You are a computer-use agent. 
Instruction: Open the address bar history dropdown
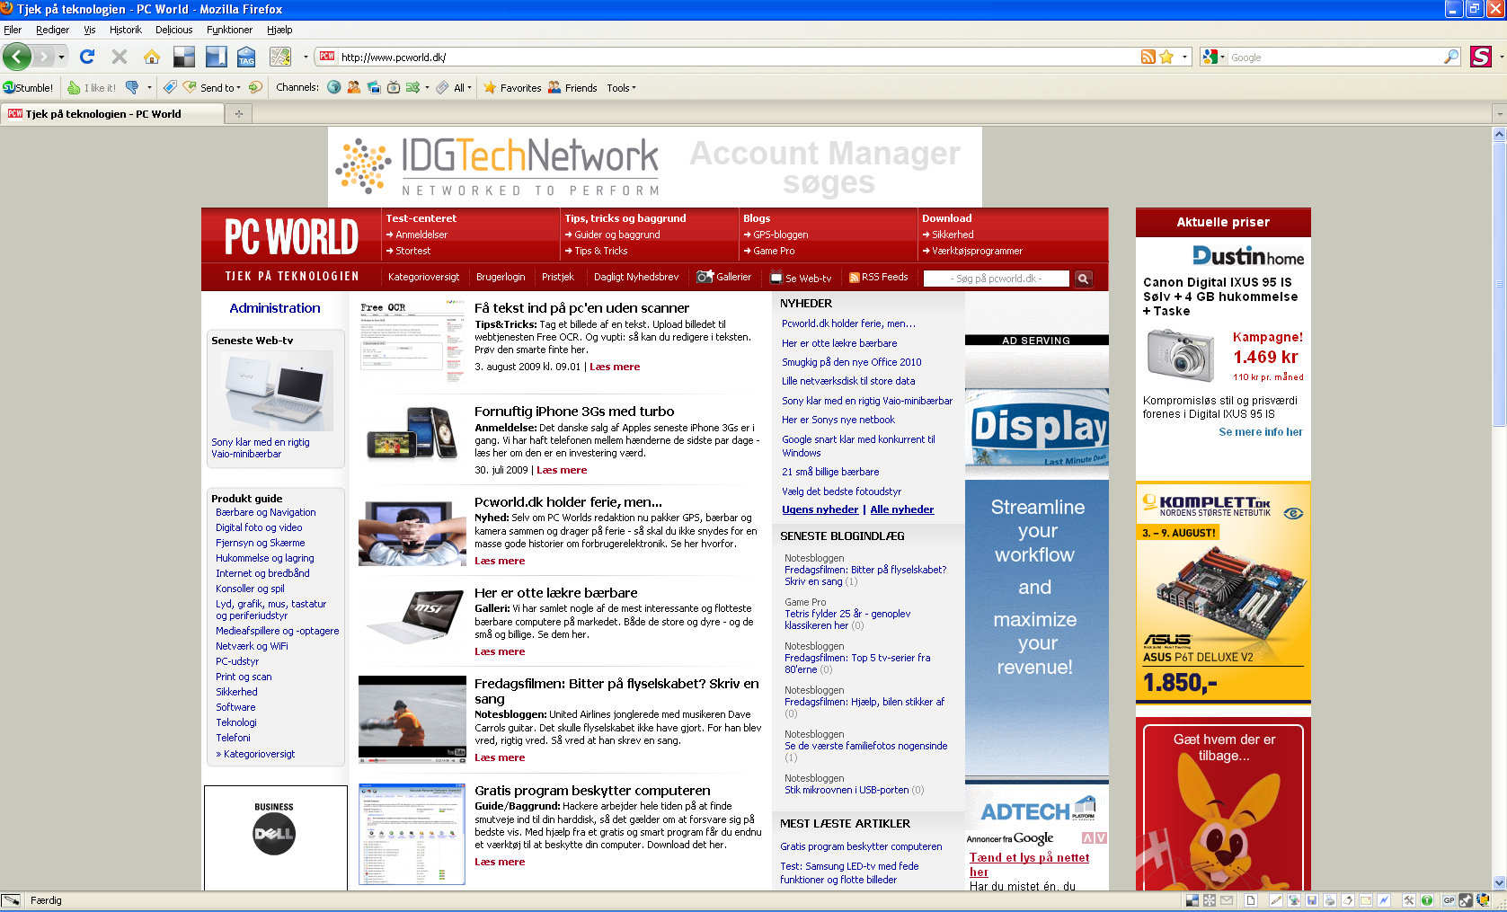(1184, 57)
